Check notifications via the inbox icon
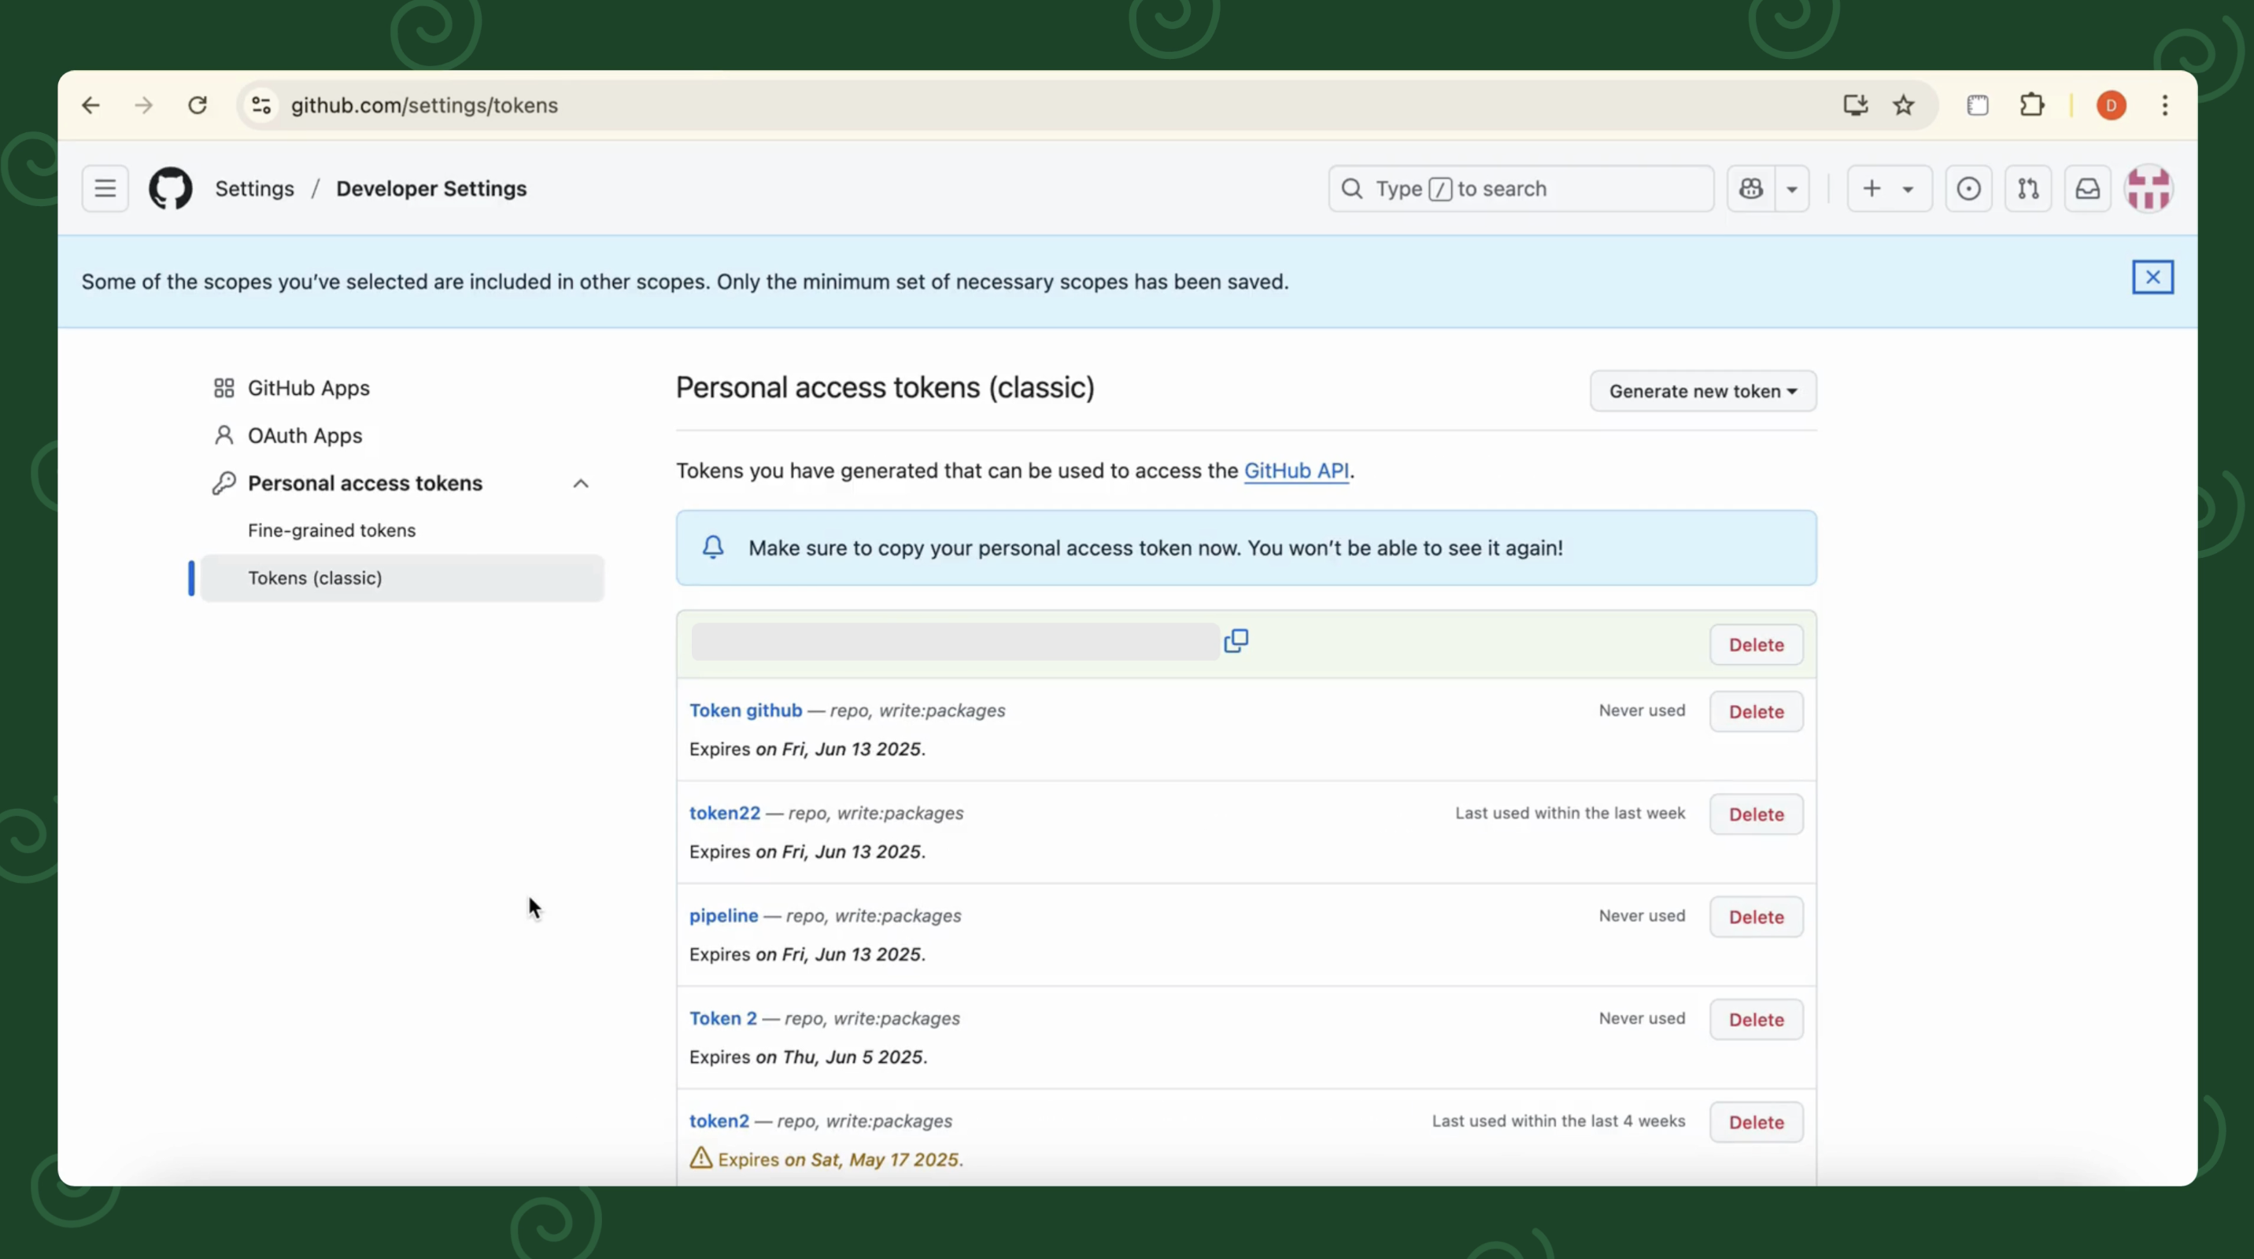 click(2088, 188)
